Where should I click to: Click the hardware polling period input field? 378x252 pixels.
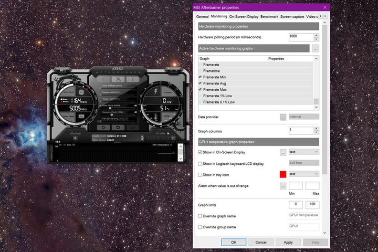coord(301,37)
